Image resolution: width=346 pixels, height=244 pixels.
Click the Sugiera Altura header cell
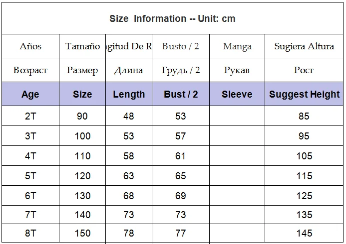(304, 46)
